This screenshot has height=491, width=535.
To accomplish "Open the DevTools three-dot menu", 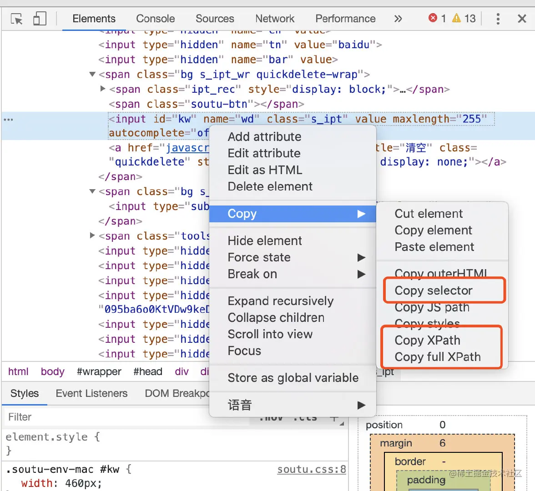I will point(498,19).
